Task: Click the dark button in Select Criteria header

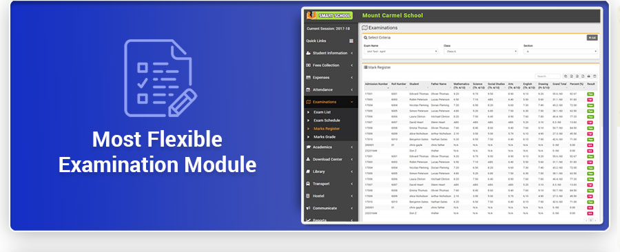Action: point(592,38)
